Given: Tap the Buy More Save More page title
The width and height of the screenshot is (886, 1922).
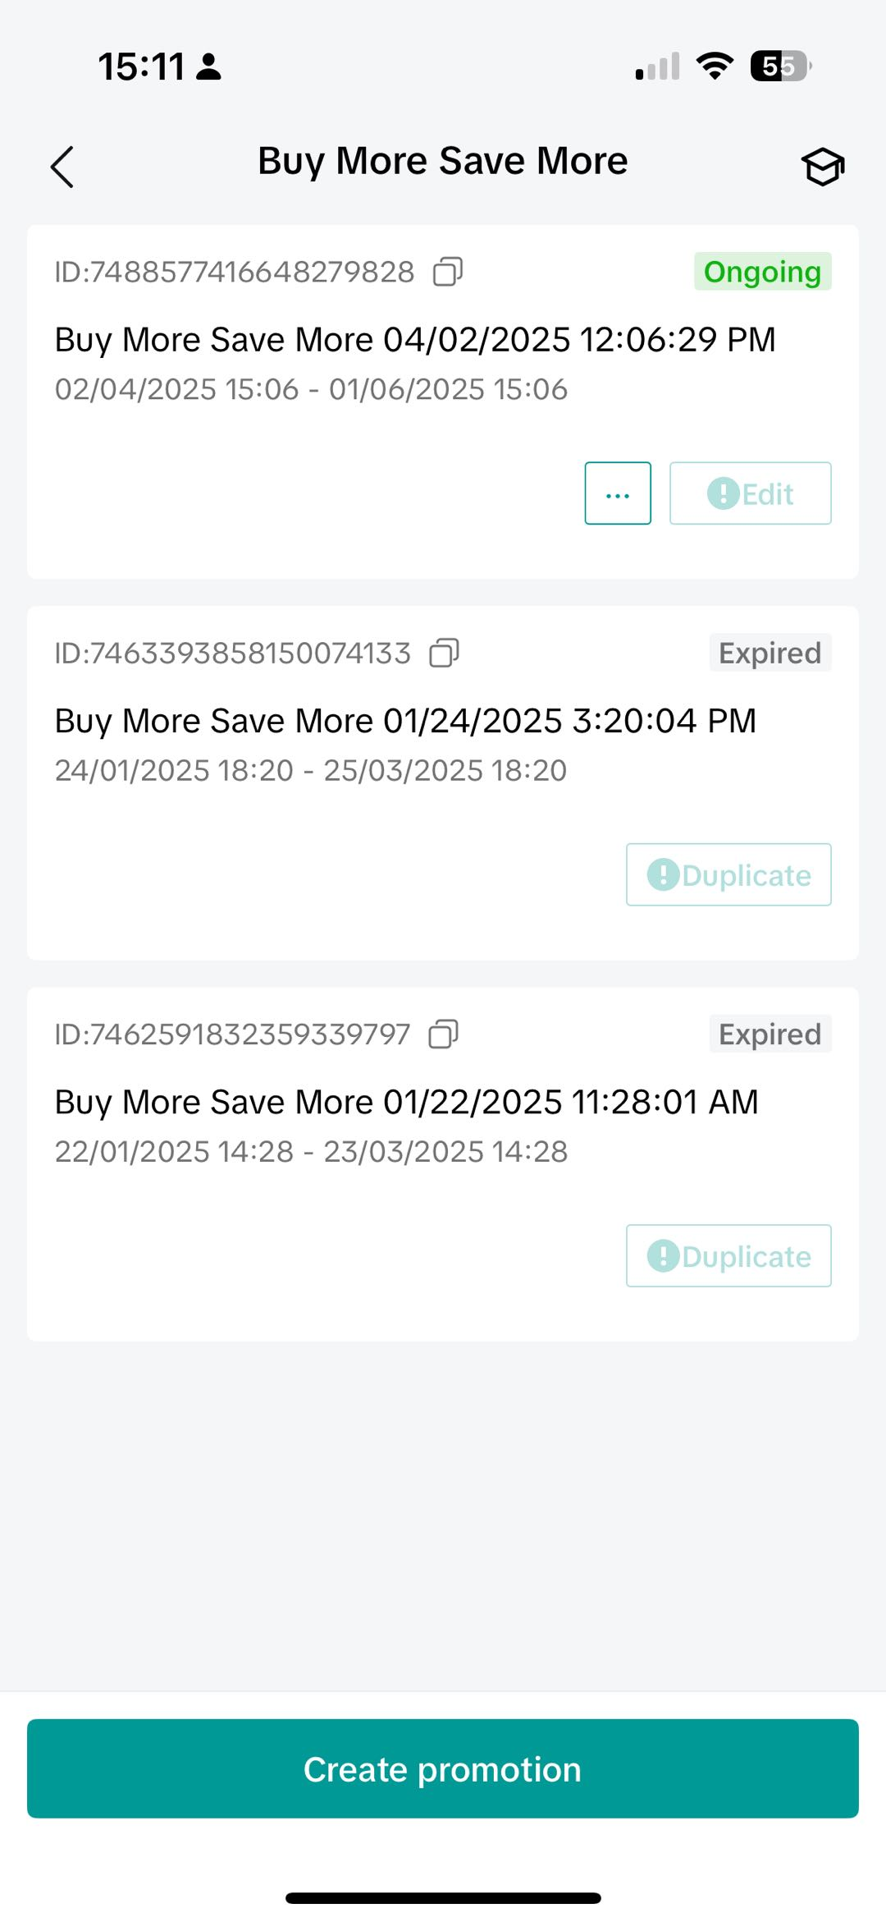Looking at the screenshot, I should (x=443, y=161).
